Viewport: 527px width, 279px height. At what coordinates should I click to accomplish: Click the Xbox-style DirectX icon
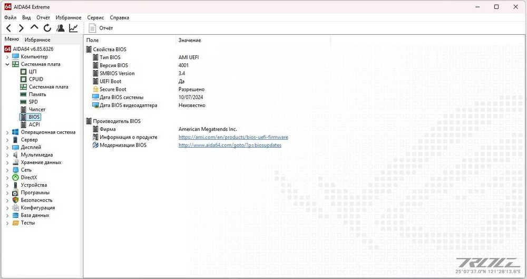coord(15,177)
